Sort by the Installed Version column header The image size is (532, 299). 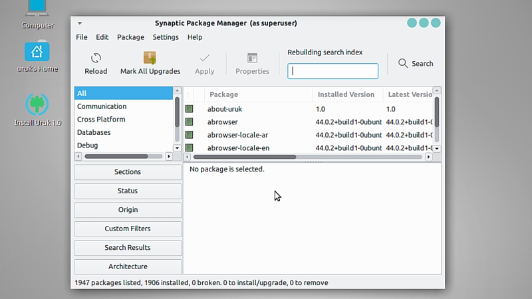click(347, 94)
